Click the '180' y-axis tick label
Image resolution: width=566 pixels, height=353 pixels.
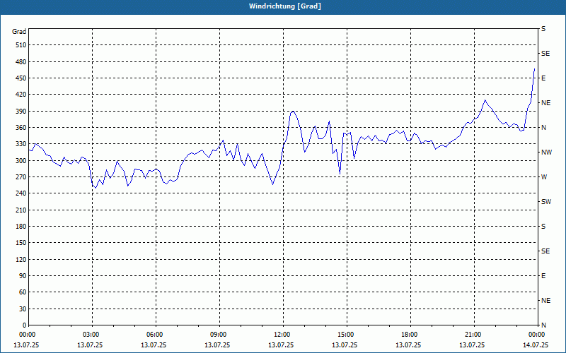[x=21, y=227]
